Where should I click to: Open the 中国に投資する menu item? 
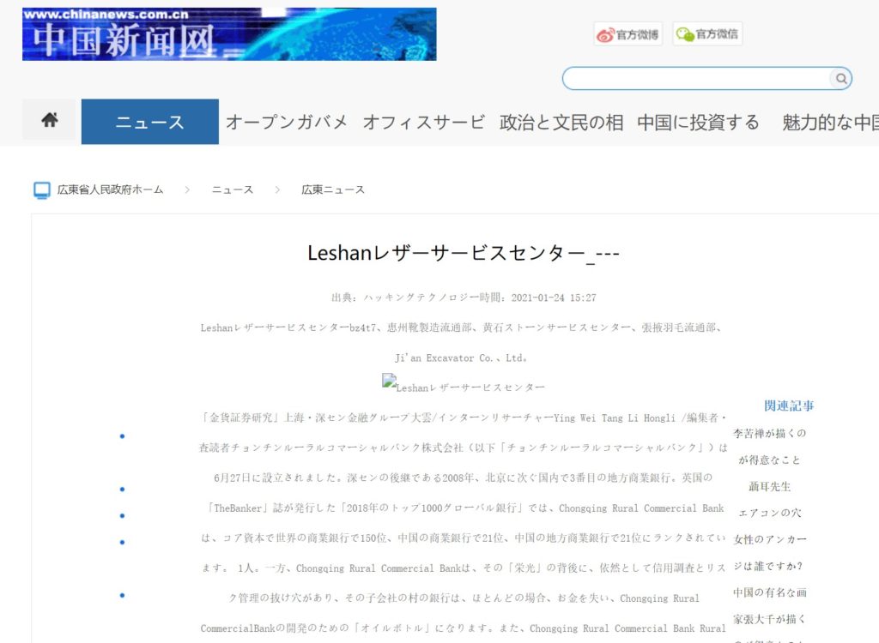point(698,122)
